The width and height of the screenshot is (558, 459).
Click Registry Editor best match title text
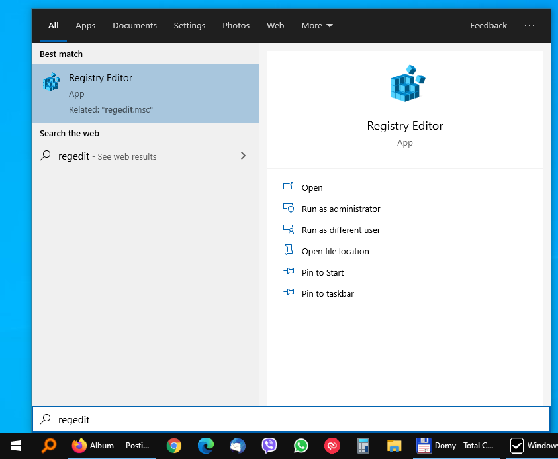click(x=101, y=78)
